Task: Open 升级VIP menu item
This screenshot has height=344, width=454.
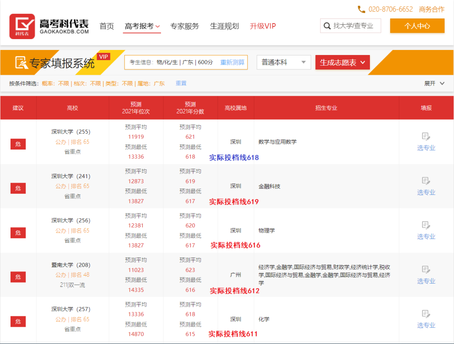Action: pyautogui.click(x=263, y=26)
